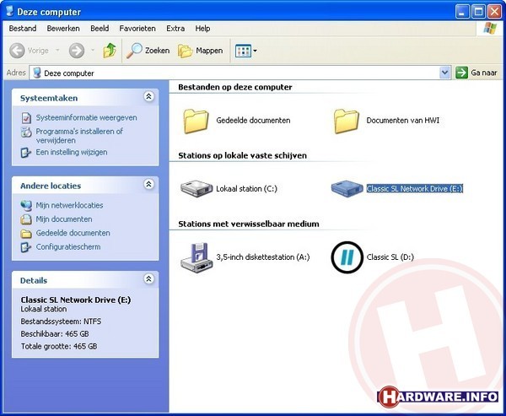
Task: Click the Configuratiescherm icon
Action: point(26,247)
